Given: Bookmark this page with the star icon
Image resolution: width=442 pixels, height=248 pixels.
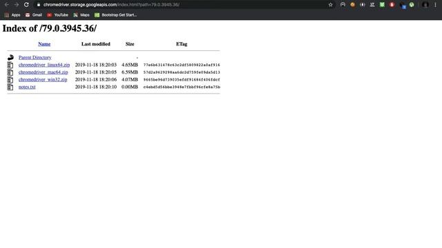Looking at the screenshot, I should (x=330, y=5).
